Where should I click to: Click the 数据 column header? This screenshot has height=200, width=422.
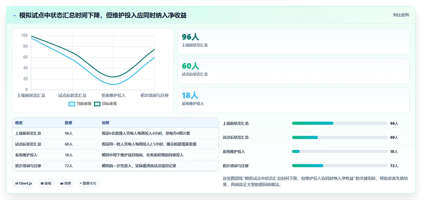68,123
